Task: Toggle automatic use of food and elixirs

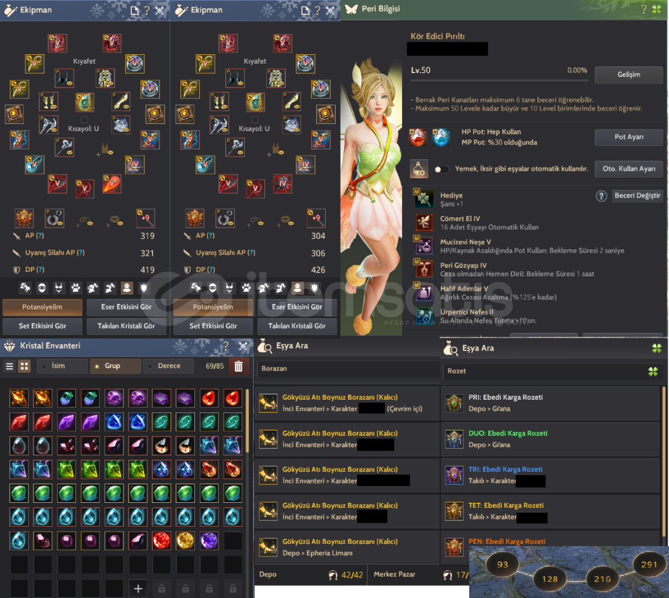Action: tap(442, 169)
